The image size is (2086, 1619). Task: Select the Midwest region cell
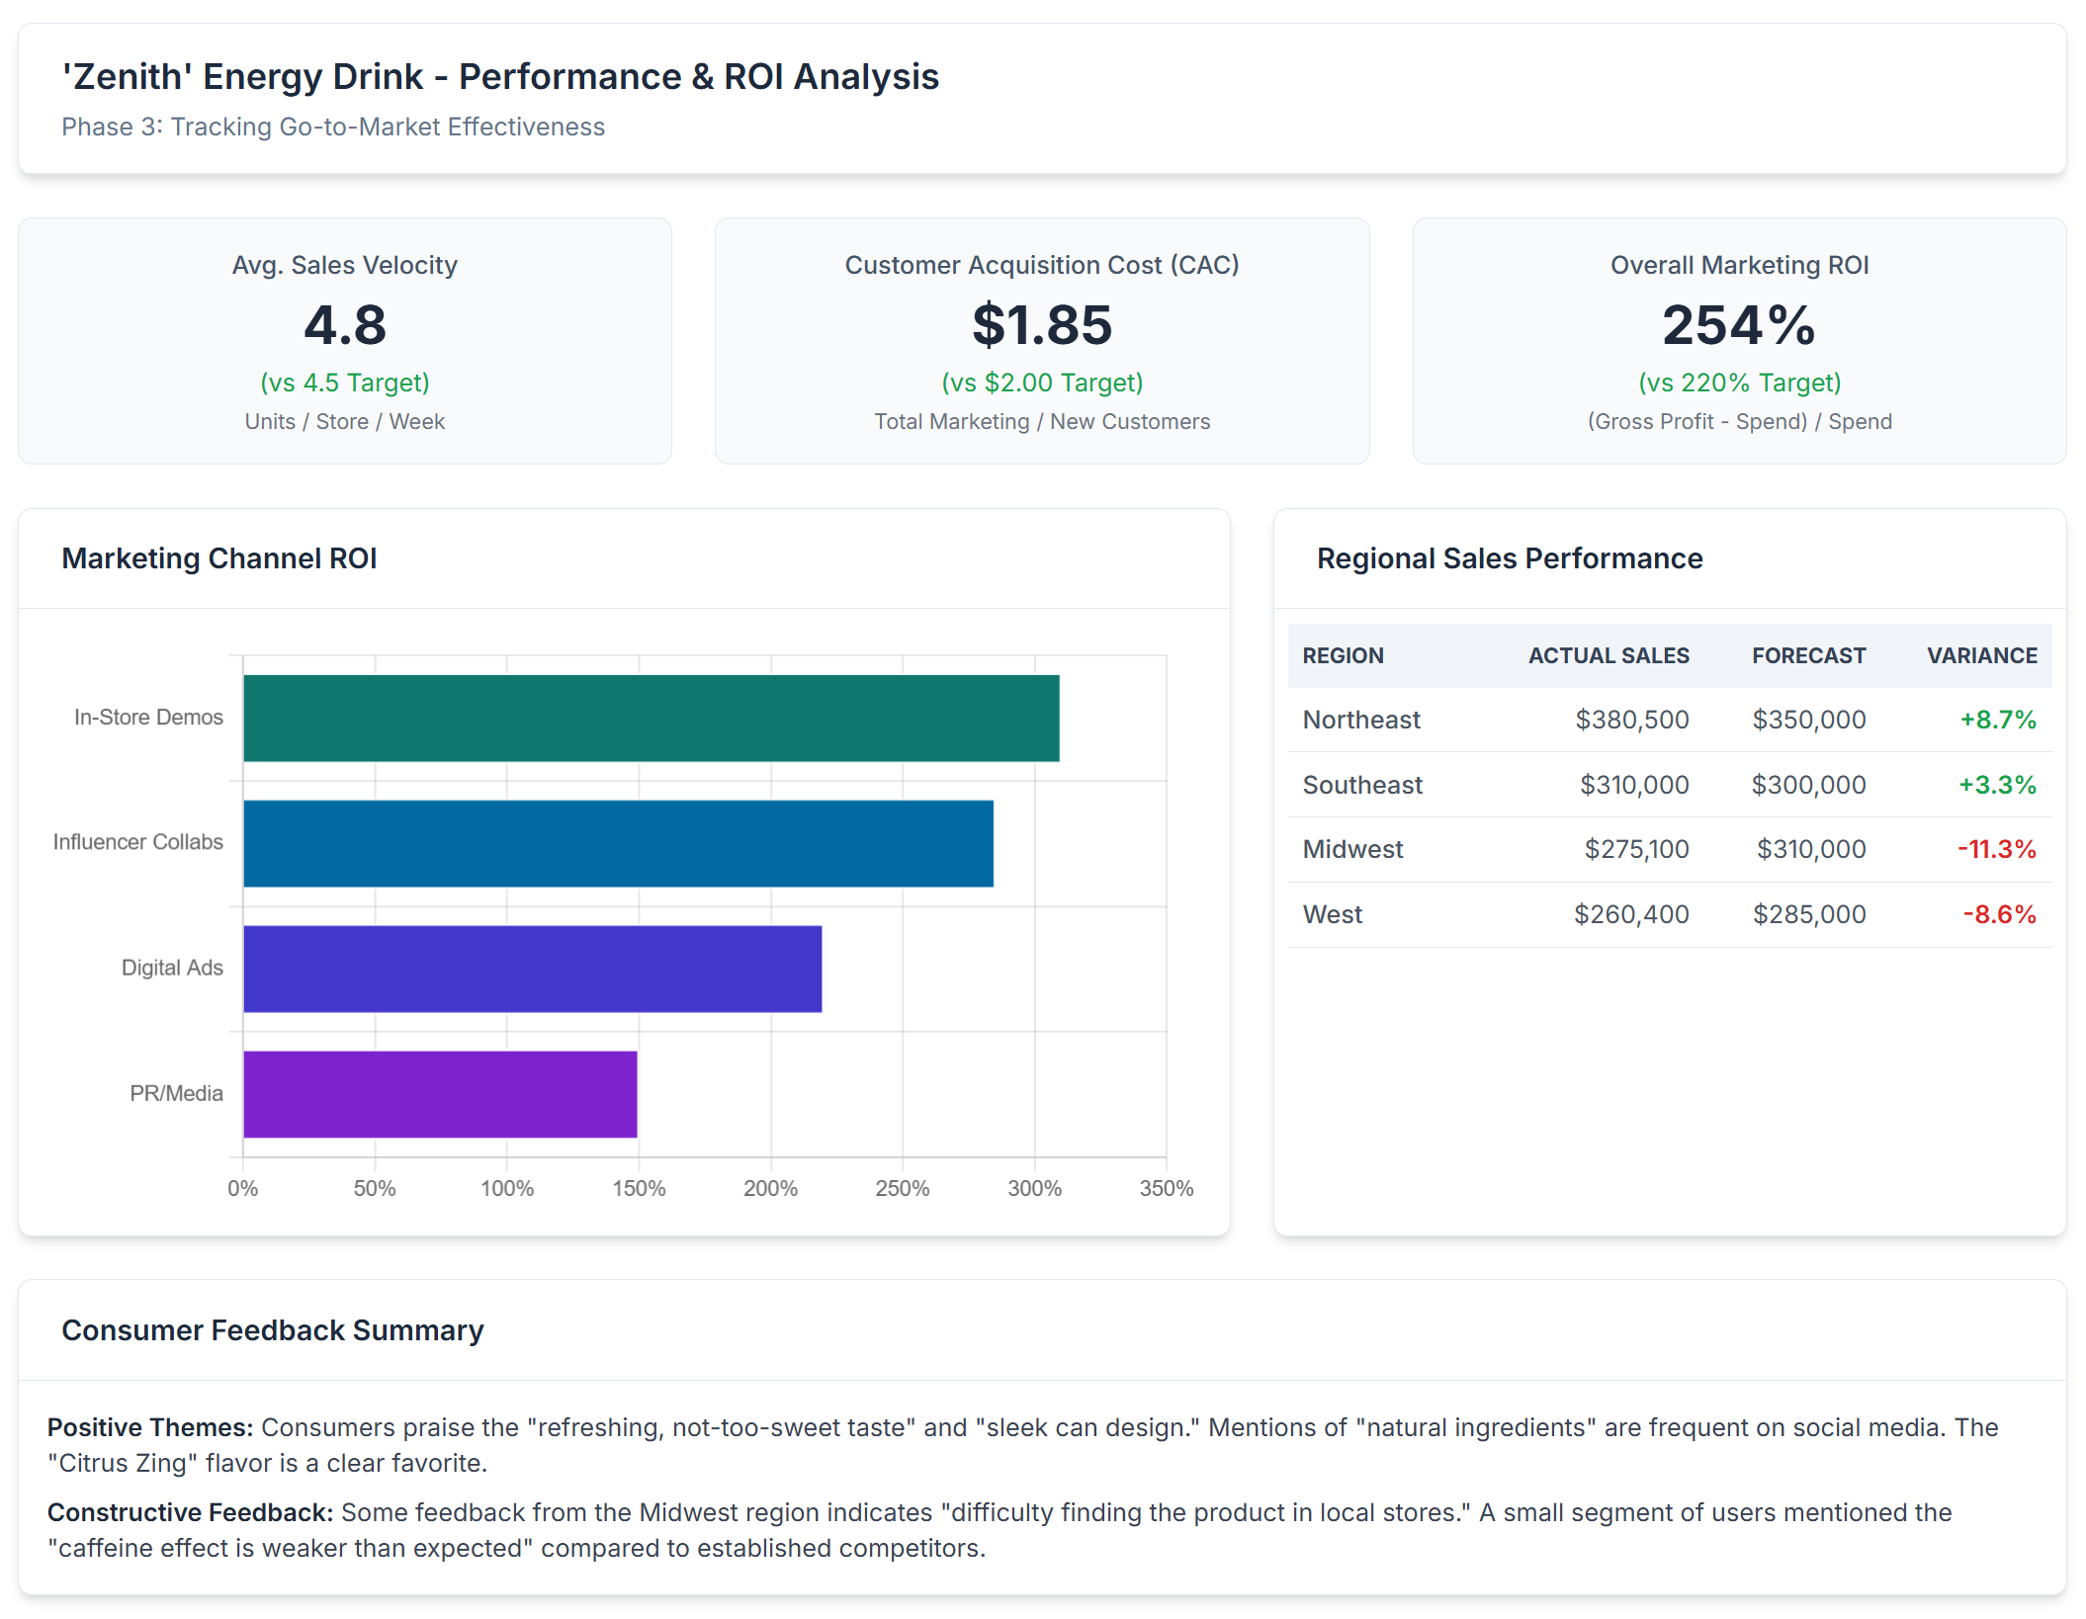point(1352,849)
